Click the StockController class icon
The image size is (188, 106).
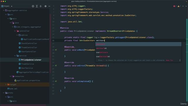[20, 43]
